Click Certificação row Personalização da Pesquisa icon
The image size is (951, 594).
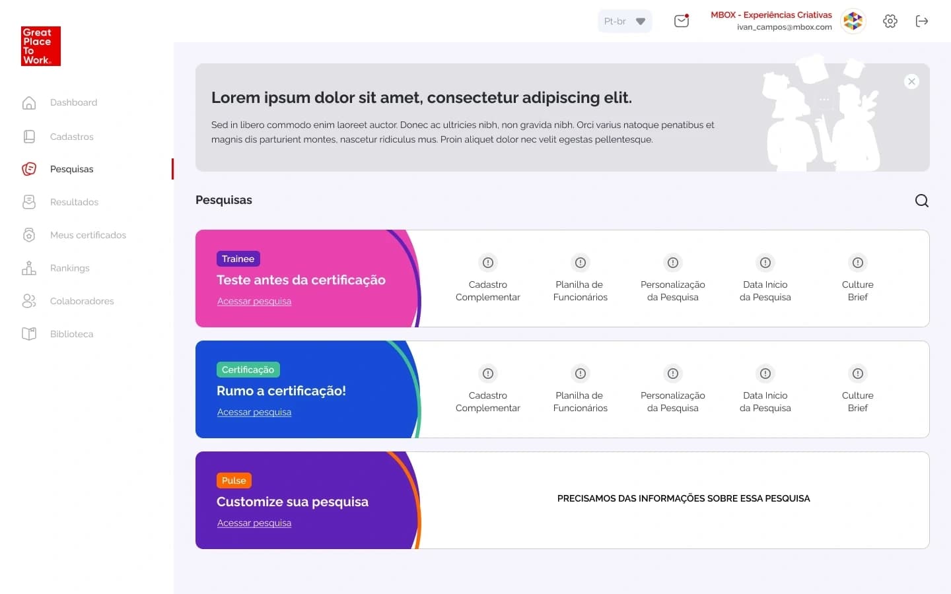coord(673,374)
